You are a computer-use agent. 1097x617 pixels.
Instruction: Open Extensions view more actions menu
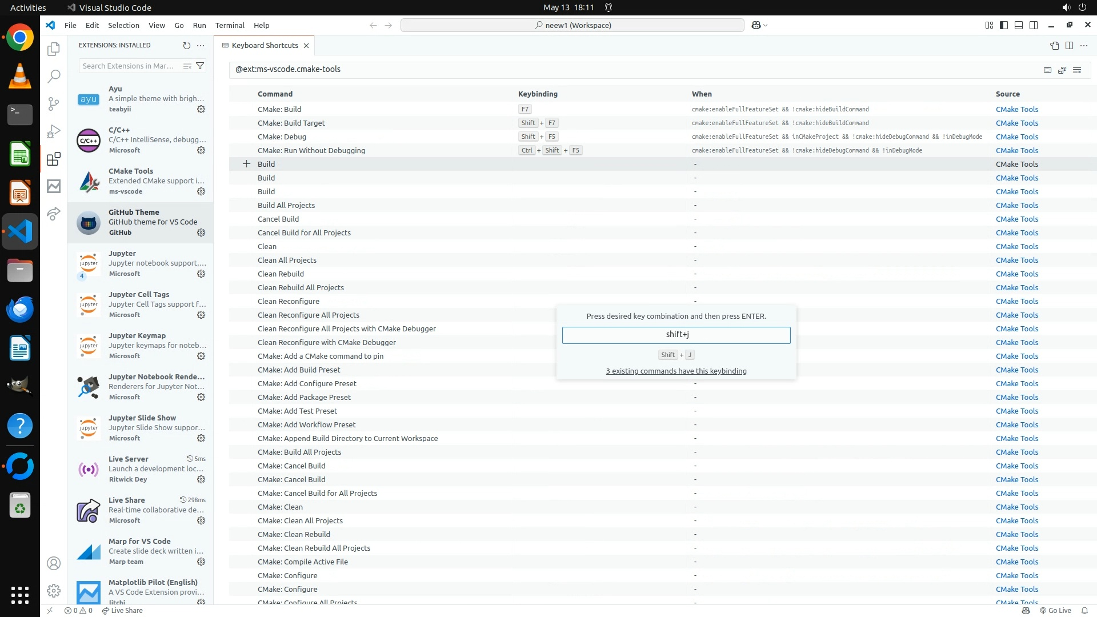[x=201, y=45]
